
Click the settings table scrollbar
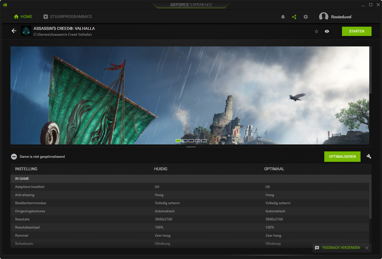tap(370, 201)
